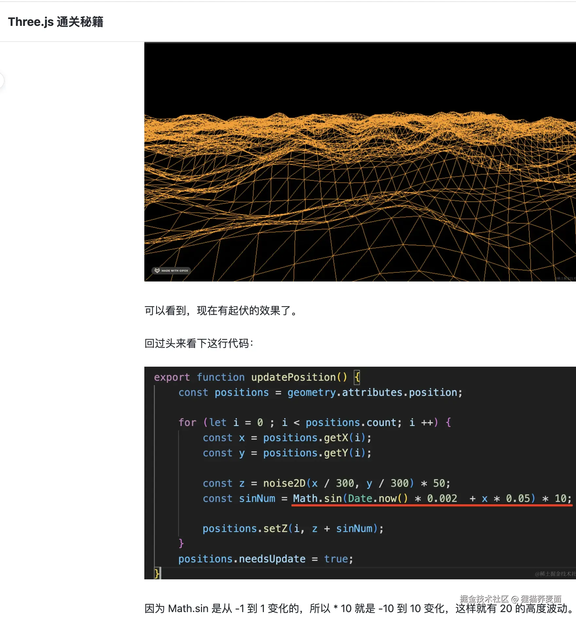This screenshot has width=576, height=618.
Task: Click the "positions.getY(i)" code line
Action: point(287,453)
